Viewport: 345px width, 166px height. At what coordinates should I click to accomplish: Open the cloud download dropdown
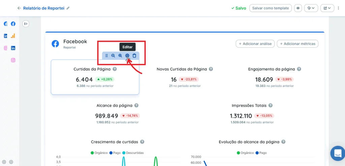pos(311,8)
